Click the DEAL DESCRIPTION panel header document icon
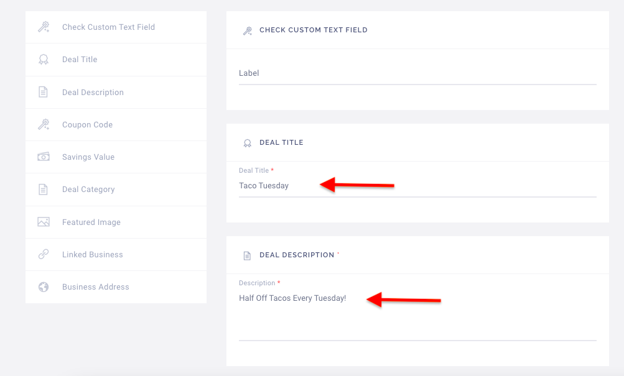Screen dimensions: 624x376 pyautogui.click(x=247, y=255)
